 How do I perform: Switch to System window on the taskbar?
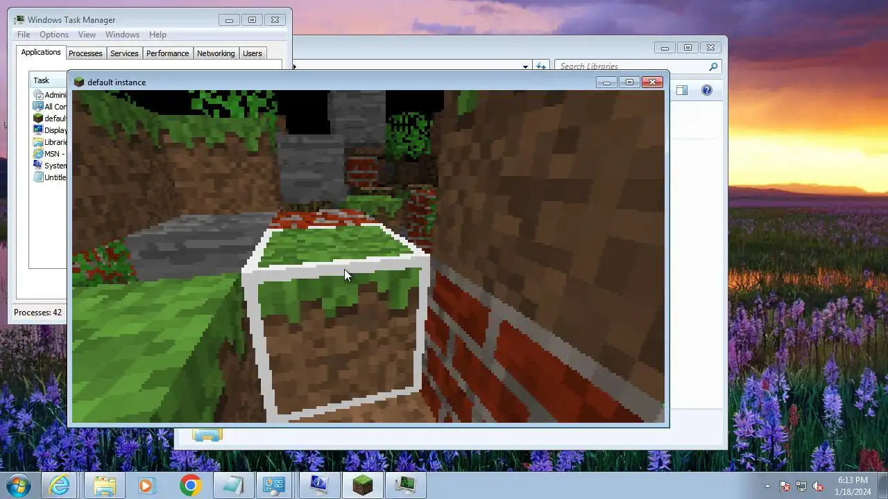point(319,485)
